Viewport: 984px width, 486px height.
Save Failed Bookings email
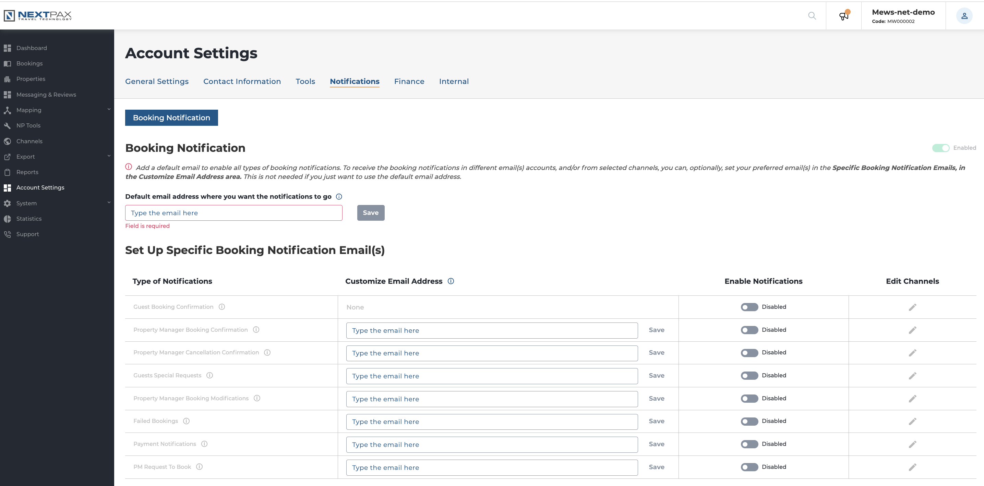click(656, 422)
